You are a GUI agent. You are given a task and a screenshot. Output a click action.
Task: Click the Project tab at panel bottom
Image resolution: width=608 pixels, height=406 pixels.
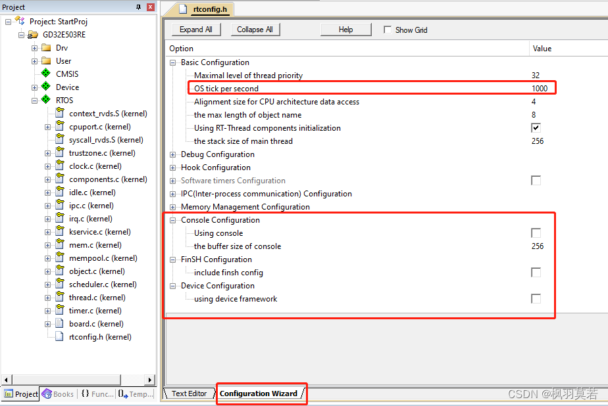21,394
